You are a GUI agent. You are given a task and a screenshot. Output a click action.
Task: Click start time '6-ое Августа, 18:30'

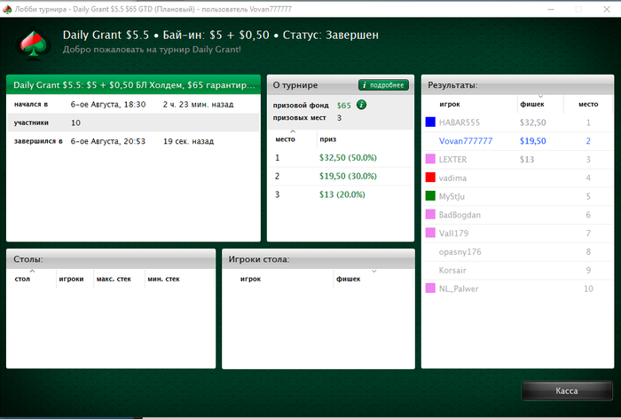(x=108, y=105)
